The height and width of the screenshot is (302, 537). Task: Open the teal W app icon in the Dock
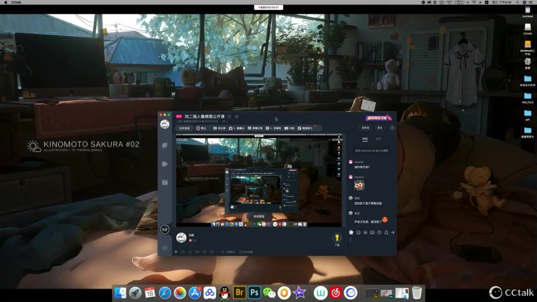click(320, 293)
